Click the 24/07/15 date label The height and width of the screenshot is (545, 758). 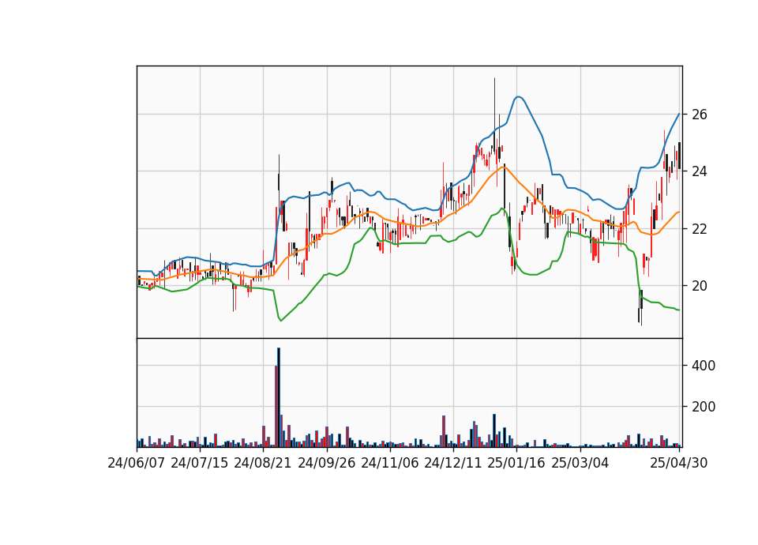(199, 463)
